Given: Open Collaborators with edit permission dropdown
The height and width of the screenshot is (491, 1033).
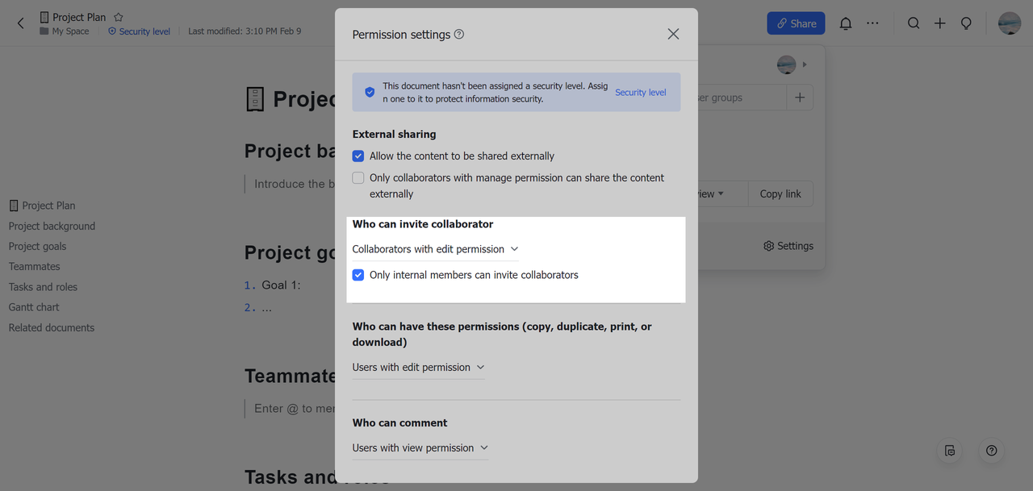Looking at the screenshot, I should point(435,249).
